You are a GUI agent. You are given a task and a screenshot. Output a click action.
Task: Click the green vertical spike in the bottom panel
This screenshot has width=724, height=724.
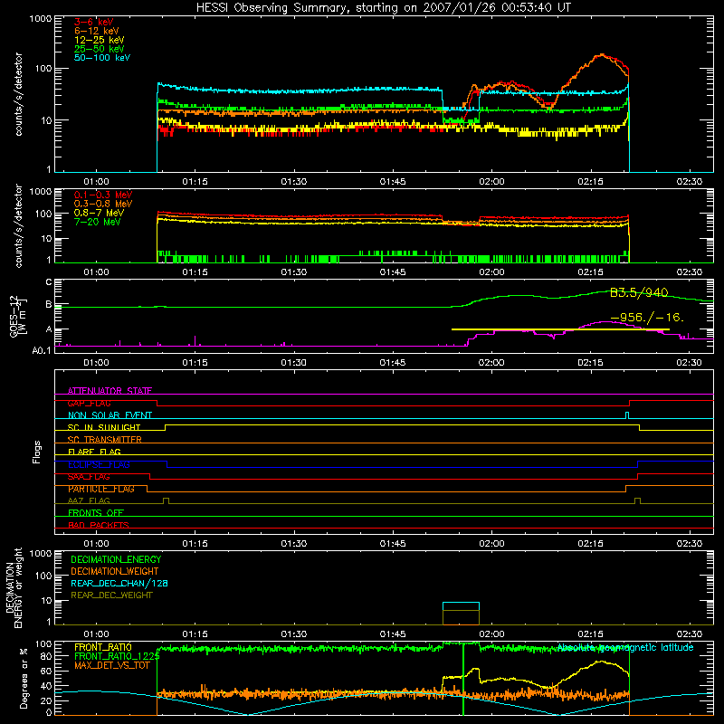click(x=462, y=679)
